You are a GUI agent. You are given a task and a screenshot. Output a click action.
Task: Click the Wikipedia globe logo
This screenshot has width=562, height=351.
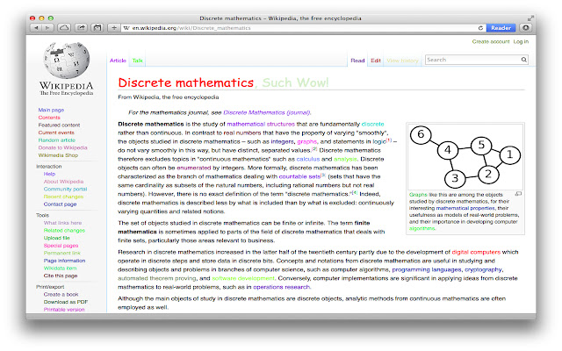pyautogui.click(x=67, y=61)
